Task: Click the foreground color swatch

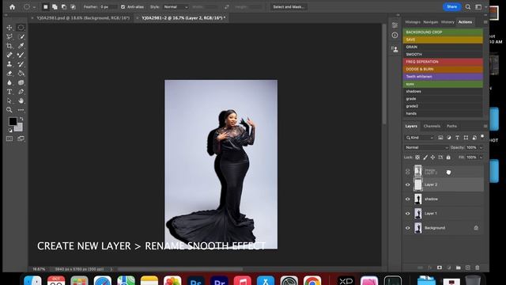Action: (x=13, y=121)
